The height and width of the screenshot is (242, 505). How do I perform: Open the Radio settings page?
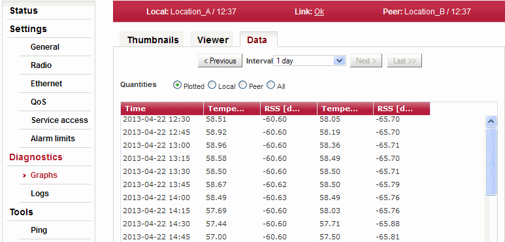[41, 65]
